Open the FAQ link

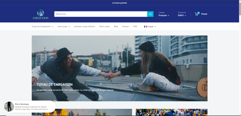point(135,27)
